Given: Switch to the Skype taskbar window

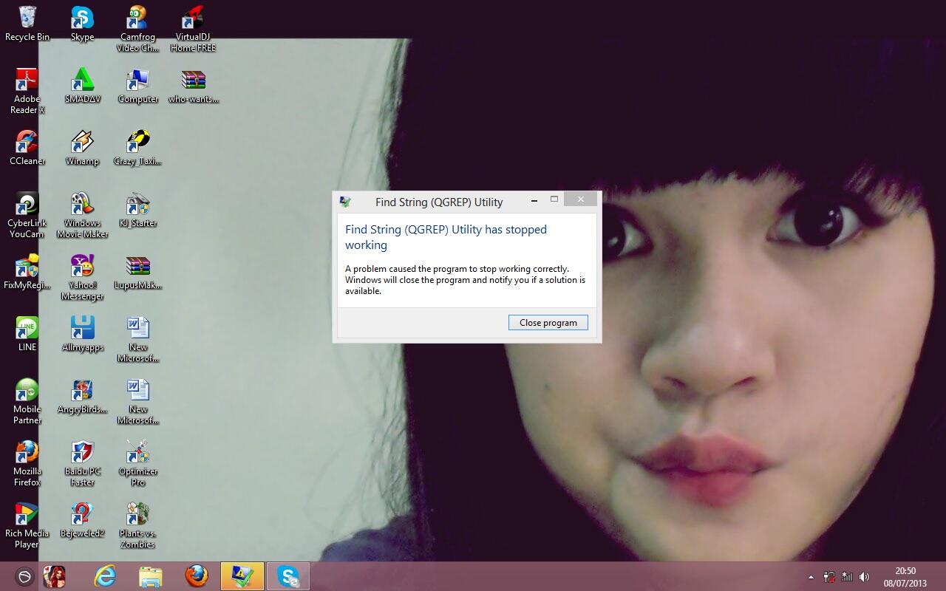Looking at the screenshot, I should click(x=288, y=576).
